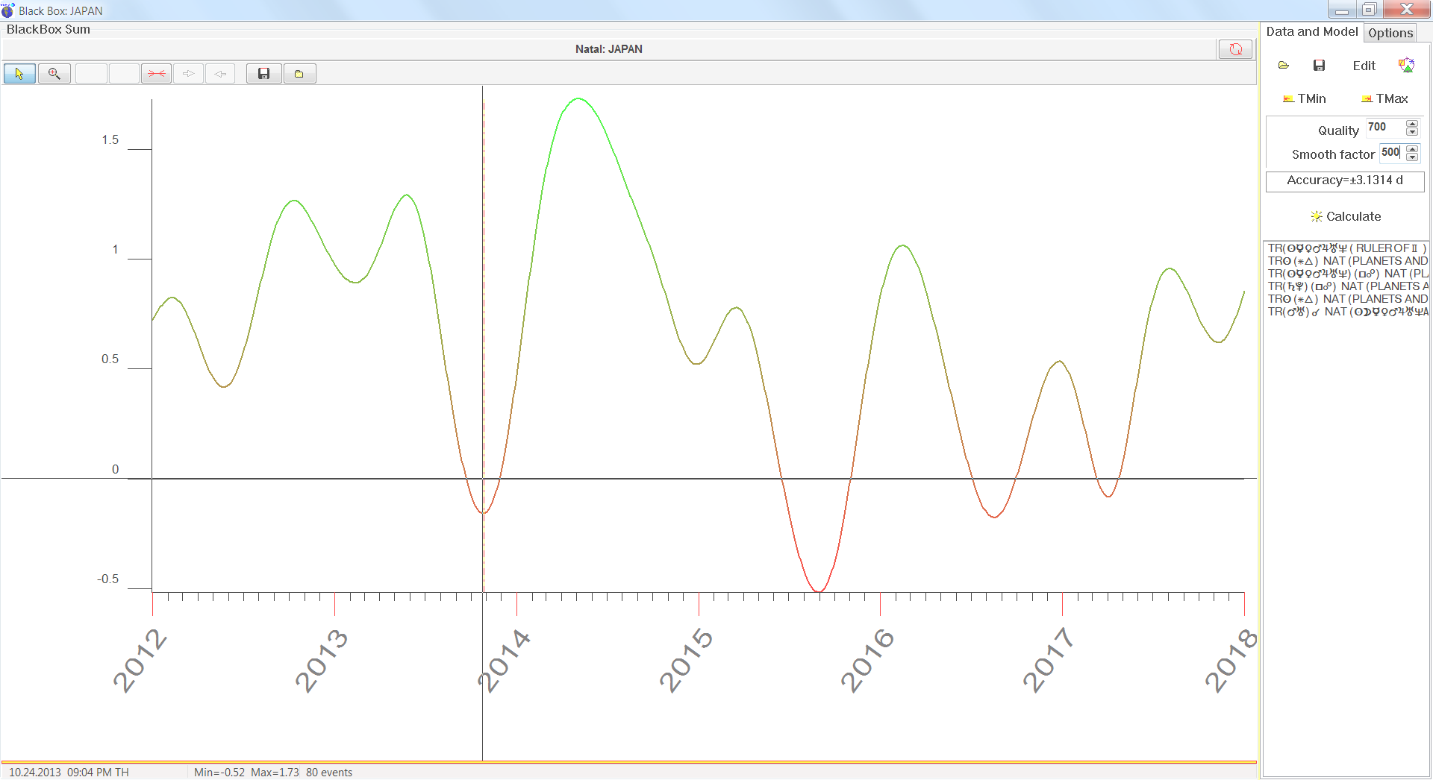
Task: Switch to the Options tab
Action: click(x=1390, y=33)
